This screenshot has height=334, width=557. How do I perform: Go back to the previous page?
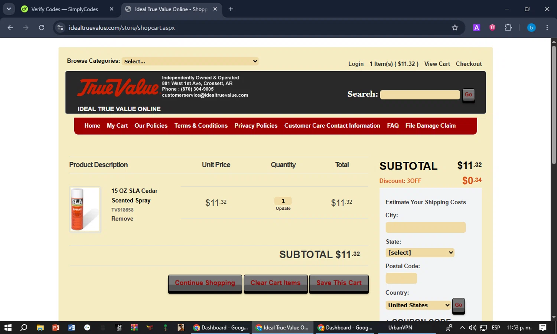tap(10, 27)
